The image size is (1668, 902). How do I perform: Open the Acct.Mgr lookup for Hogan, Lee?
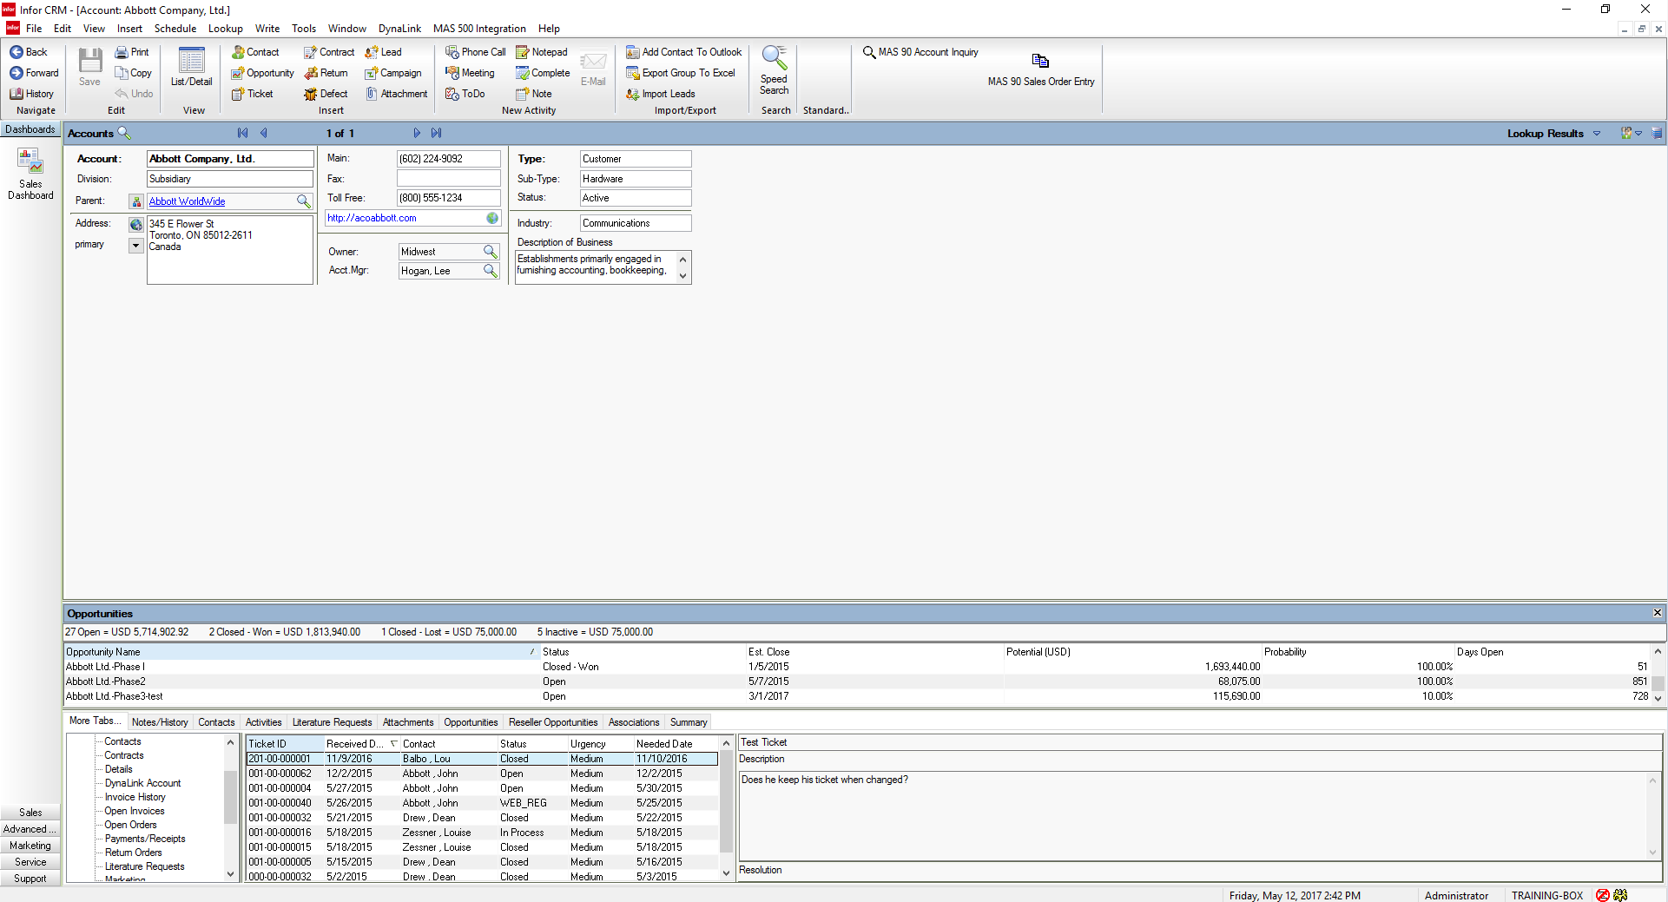click(491, 271)
